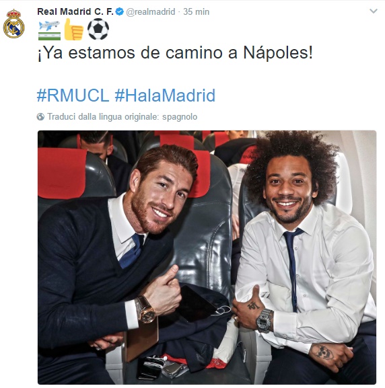Viewport: 385px width, 388px height.
Task: Click the gray camo watch in the photo
Action: click(265, 320)
